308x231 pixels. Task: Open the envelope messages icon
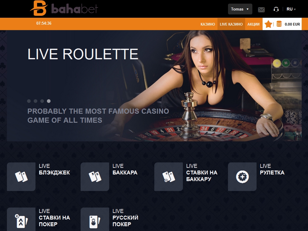(x=261, y=9)
